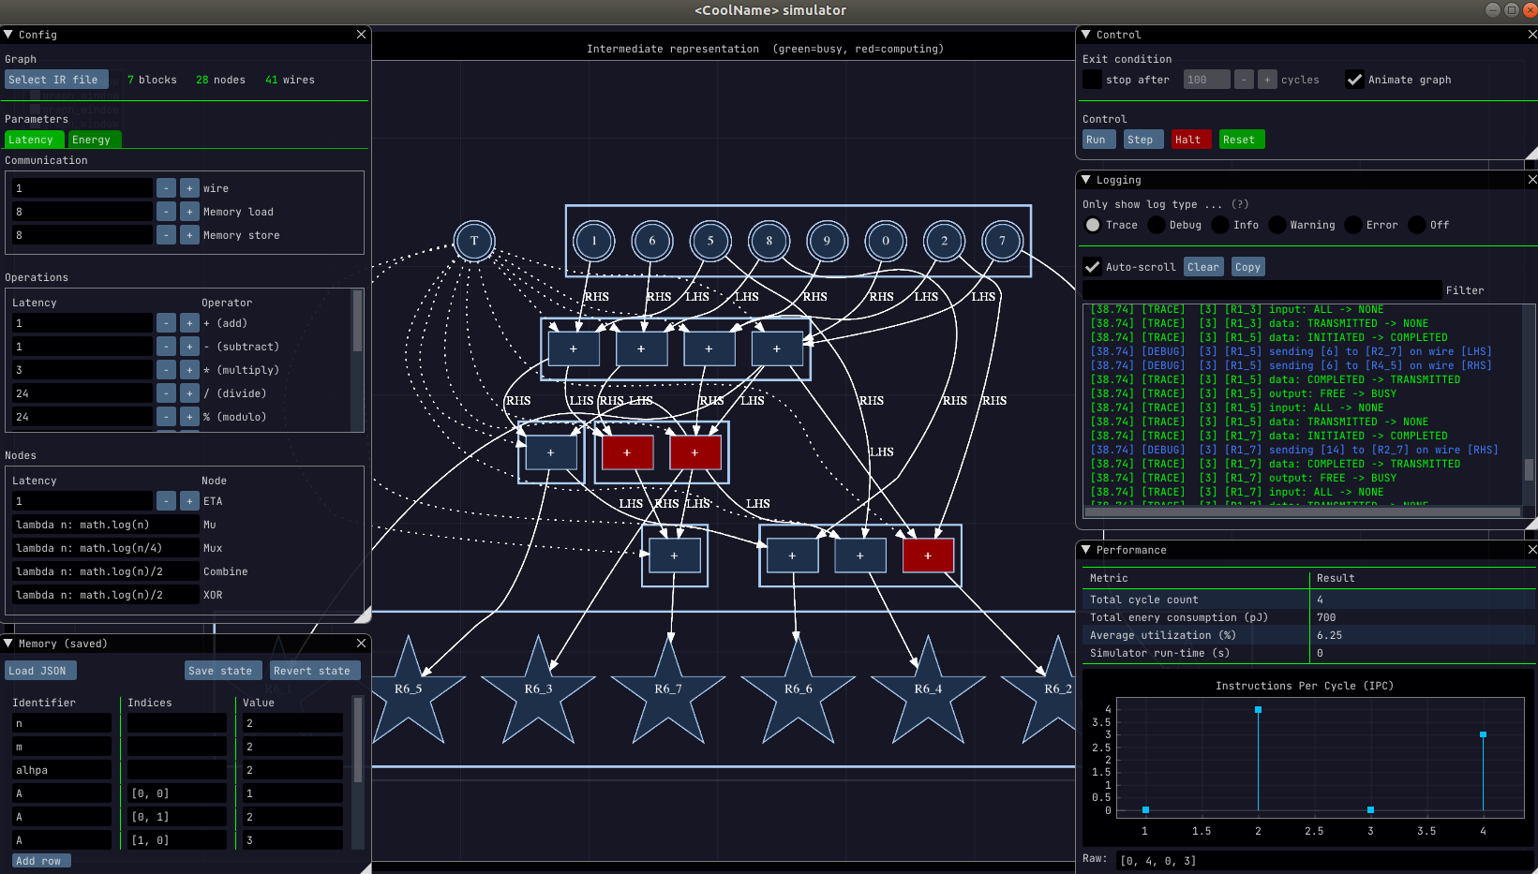This screenshot has height=874, width=1538.
Task: Reset the simulation
Action: pyautogui.click(x=1241, y=140)
